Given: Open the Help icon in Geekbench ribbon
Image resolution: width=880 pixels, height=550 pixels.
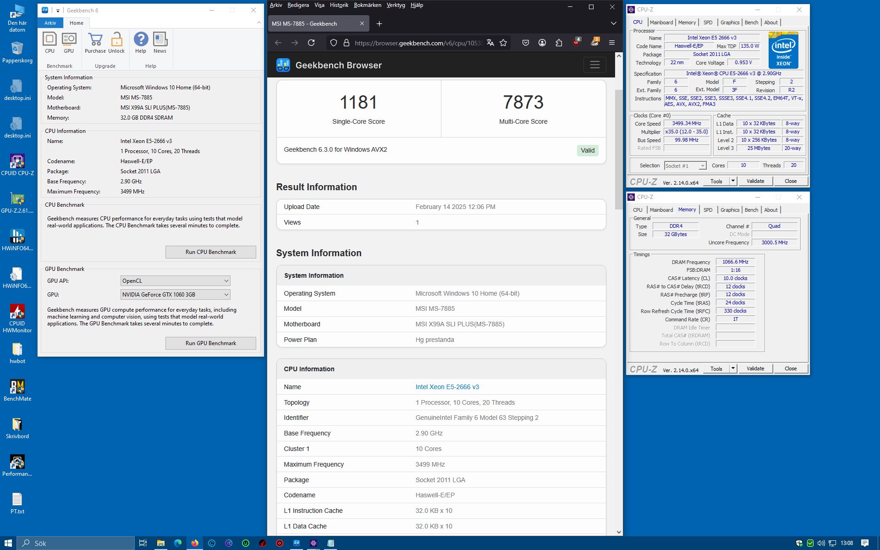Looking at the screenshot, I should point(141,43).
